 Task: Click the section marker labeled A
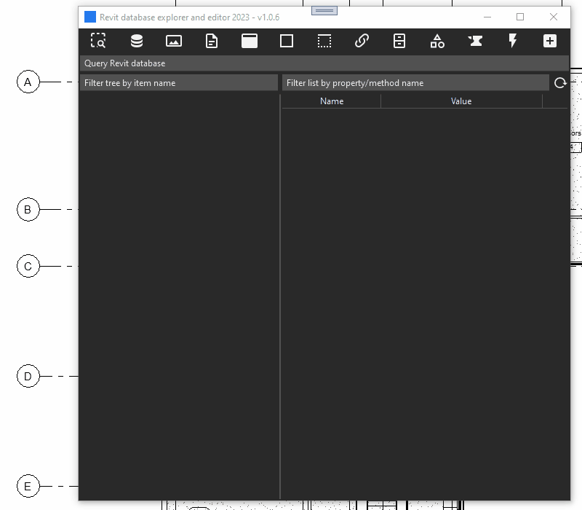pos(28,82)
